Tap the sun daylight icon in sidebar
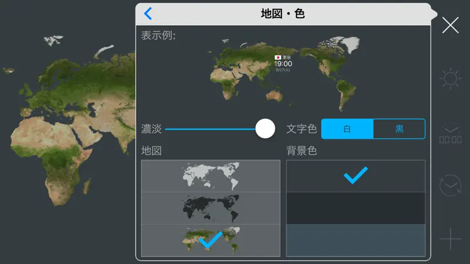 tap(450, 79)
